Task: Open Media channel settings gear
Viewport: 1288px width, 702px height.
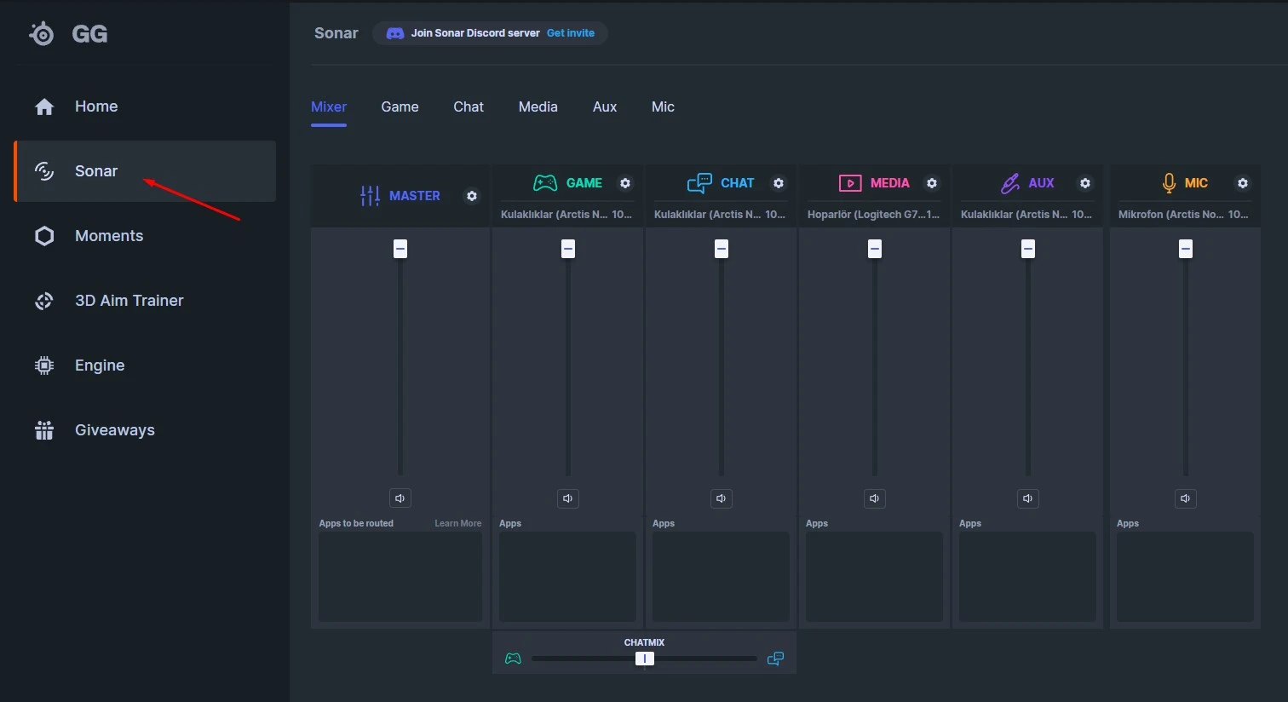Action: [932, 183]
